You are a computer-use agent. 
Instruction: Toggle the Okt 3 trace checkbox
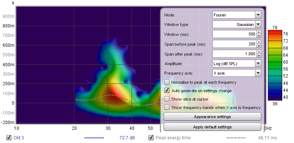coord(9,138)
